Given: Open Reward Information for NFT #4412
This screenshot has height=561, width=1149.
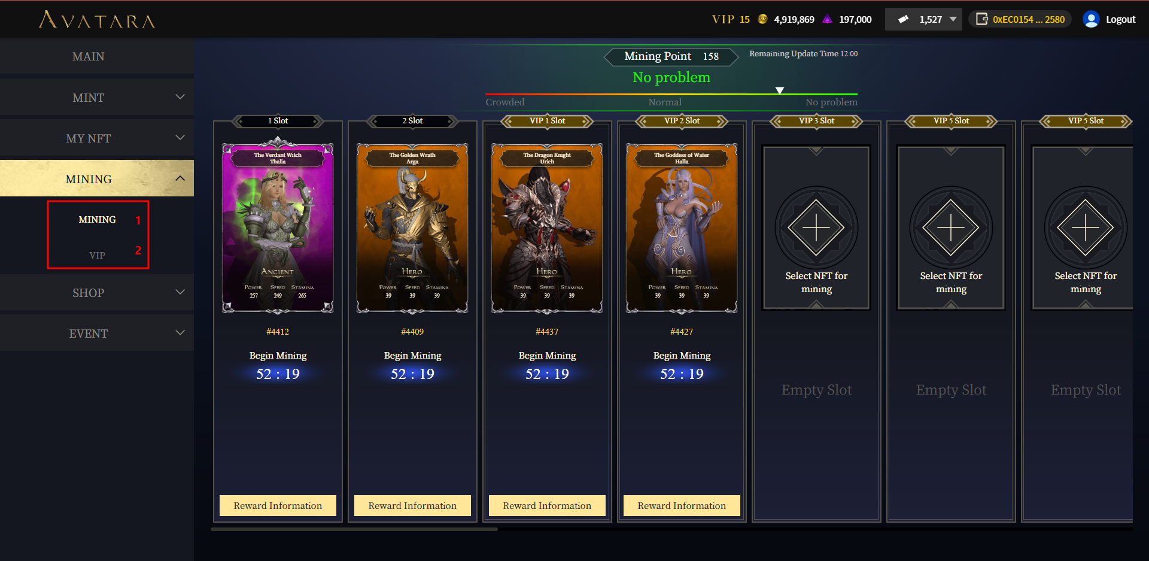Looking at the screenshot, I should click(278, 505).
